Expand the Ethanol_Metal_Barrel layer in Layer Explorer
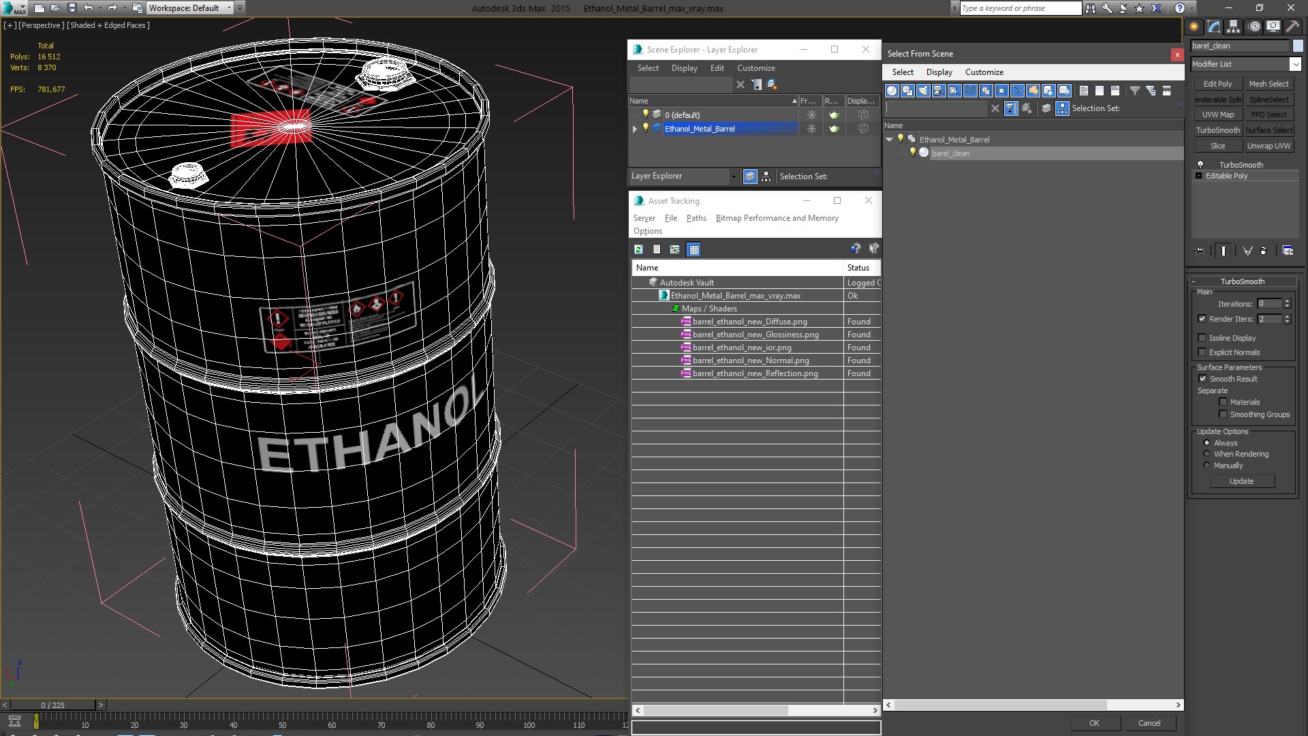The image size is (1308, 736). point(635,129)
